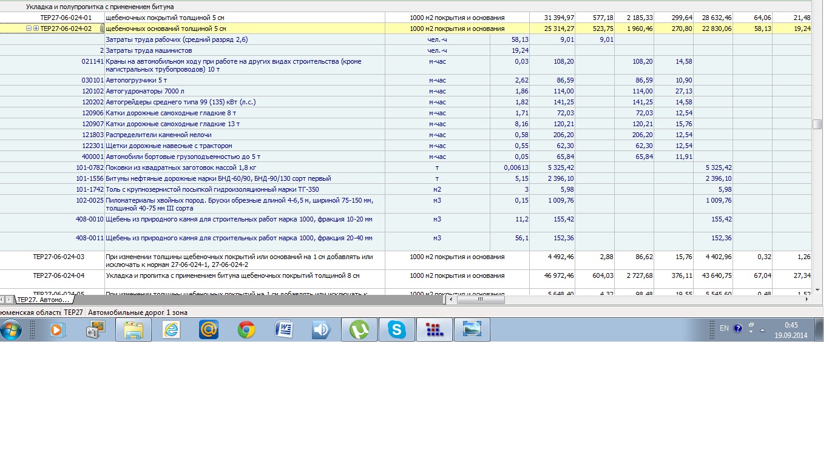This screenshot has width=829, height=466.
Task: Open the Mail.ru Agent taskbar icon
Action: pyautogui.click(x=209, y=329)
